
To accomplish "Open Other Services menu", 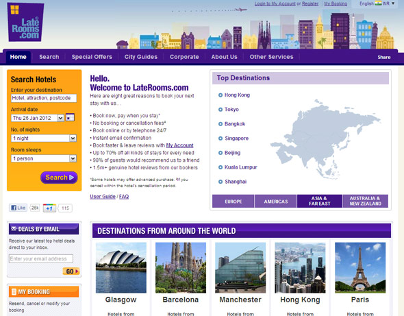I will point(271,57).
